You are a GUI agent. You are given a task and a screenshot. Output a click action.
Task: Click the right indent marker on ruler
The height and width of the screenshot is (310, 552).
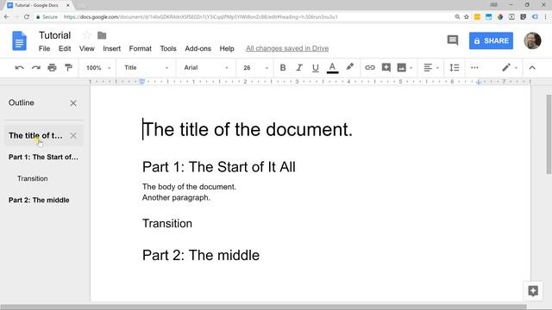pyautogui.click(x=478, y=82)
